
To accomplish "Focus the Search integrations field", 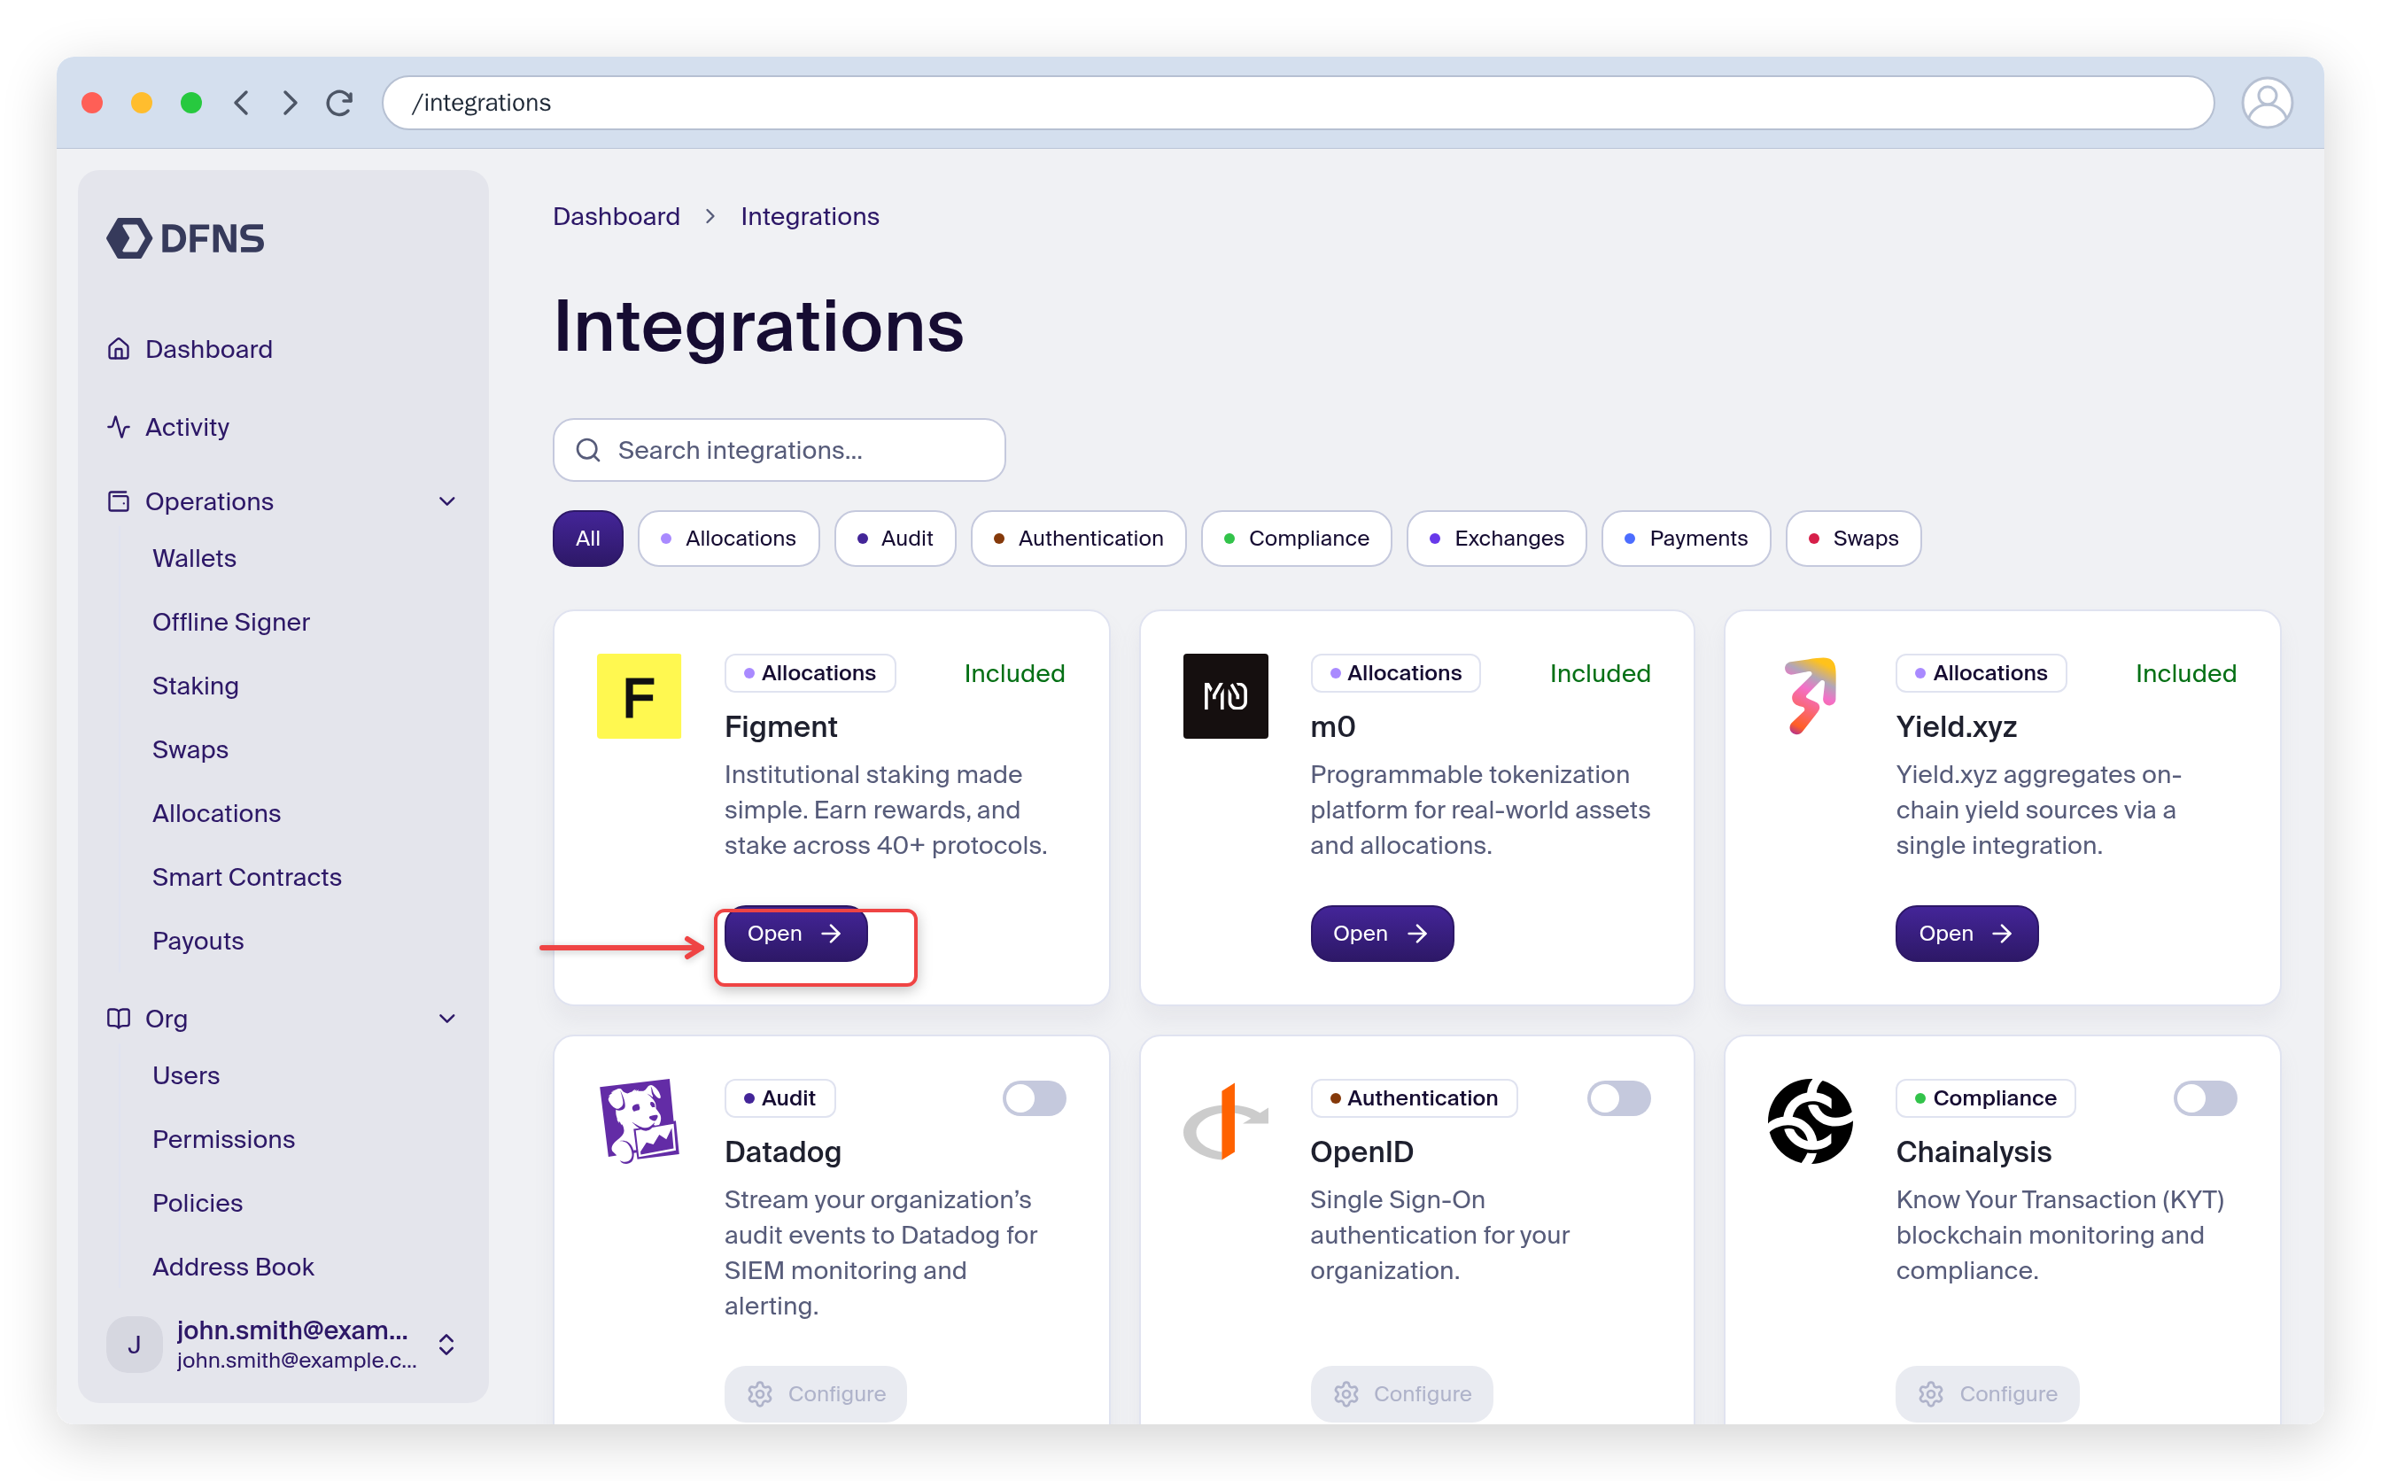I will (779, 450).
